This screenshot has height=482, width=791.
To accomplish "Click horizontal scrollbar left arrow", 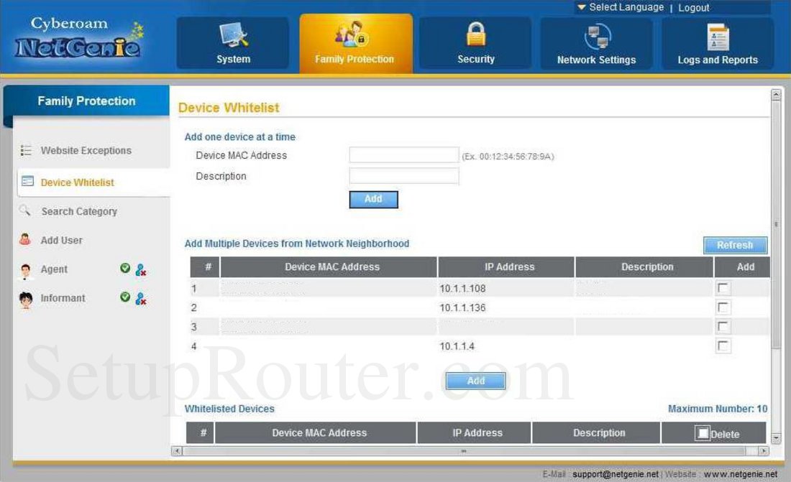I will 177,450.
